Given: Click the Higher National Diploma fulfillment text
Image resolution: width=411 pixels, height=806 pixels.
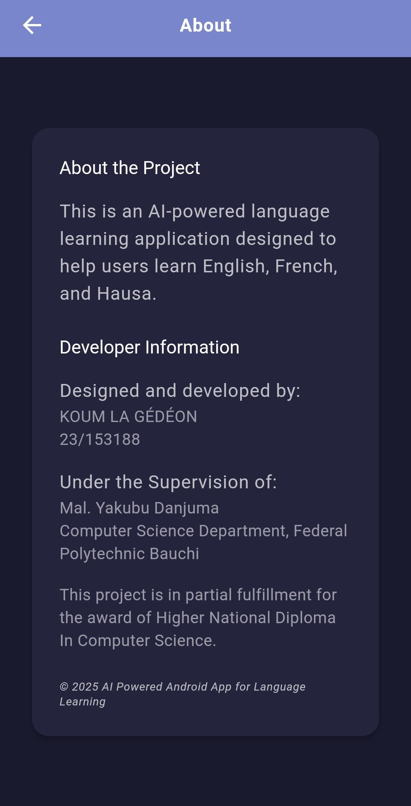Looking at the screenshot, I should tap(198, 617).
